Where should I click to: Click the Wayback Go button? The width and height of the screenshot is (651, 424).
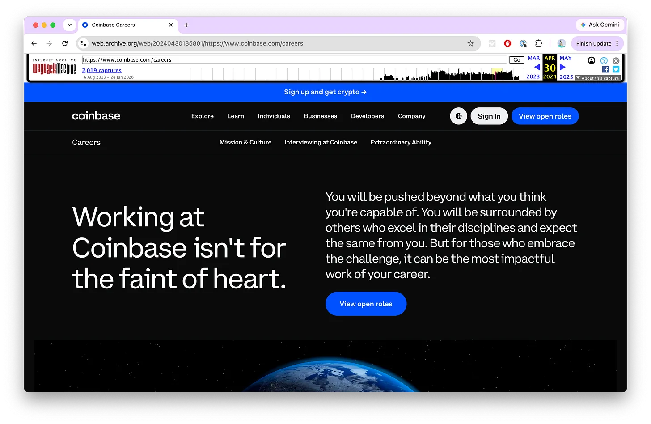(516, 60)
